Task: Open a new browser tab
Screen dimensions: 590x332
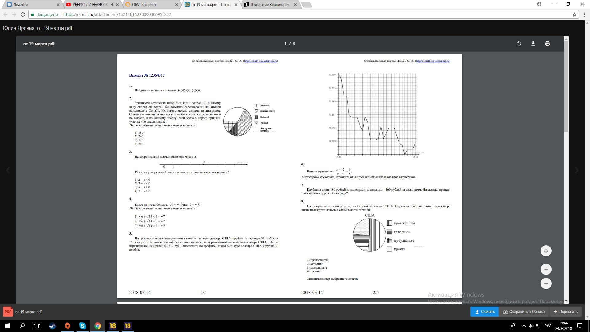Action: pyautogui.click(x=307, y=5)
